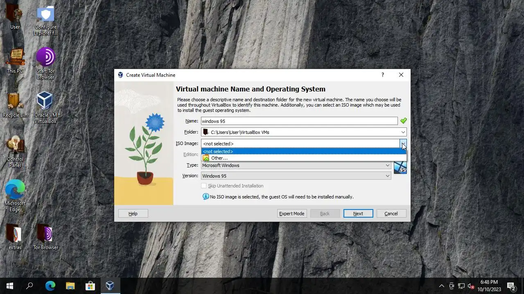Switch to Expert Mode
The image size is (524, 294).
[x=292, y=214]
